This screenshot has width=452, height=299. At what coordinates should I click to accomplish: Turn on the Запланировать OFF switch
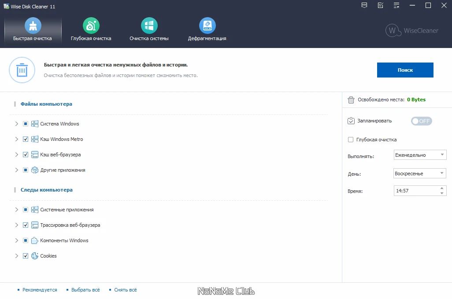[x=421, y=121]
